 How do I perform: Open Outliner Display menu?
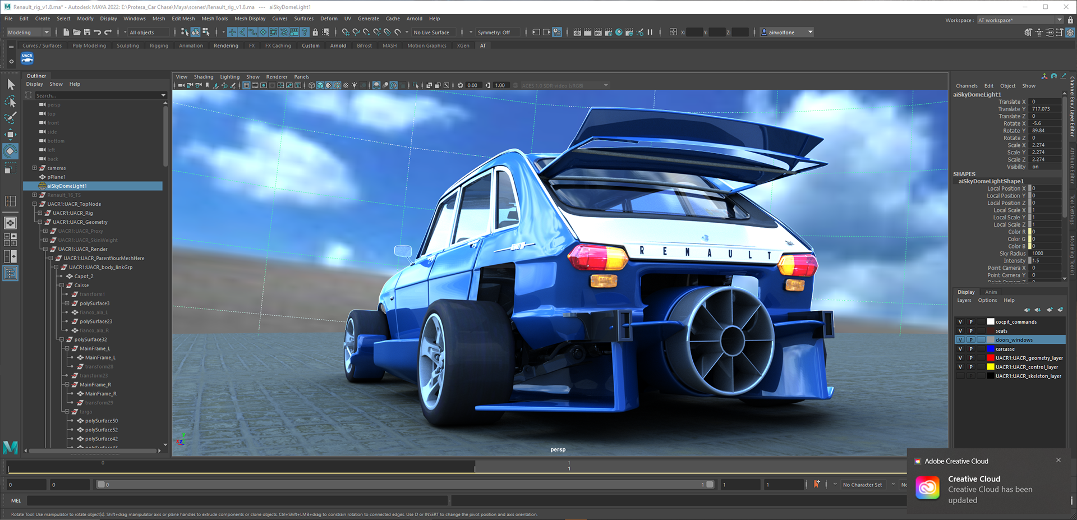(x=34, y=84)
